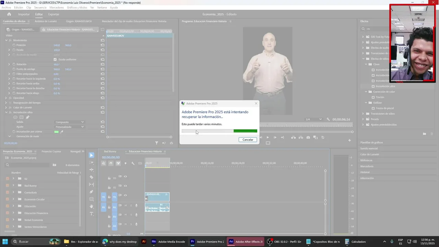
Task: Click filter icon in effect controls
Action: click(157, 143)
